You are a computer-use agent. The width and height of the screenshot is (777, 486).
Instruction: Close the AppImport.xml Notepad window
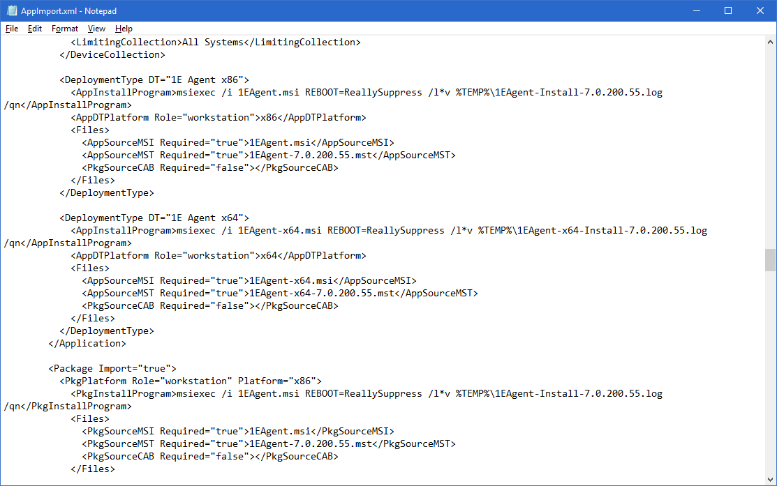[x=760, y=10]
